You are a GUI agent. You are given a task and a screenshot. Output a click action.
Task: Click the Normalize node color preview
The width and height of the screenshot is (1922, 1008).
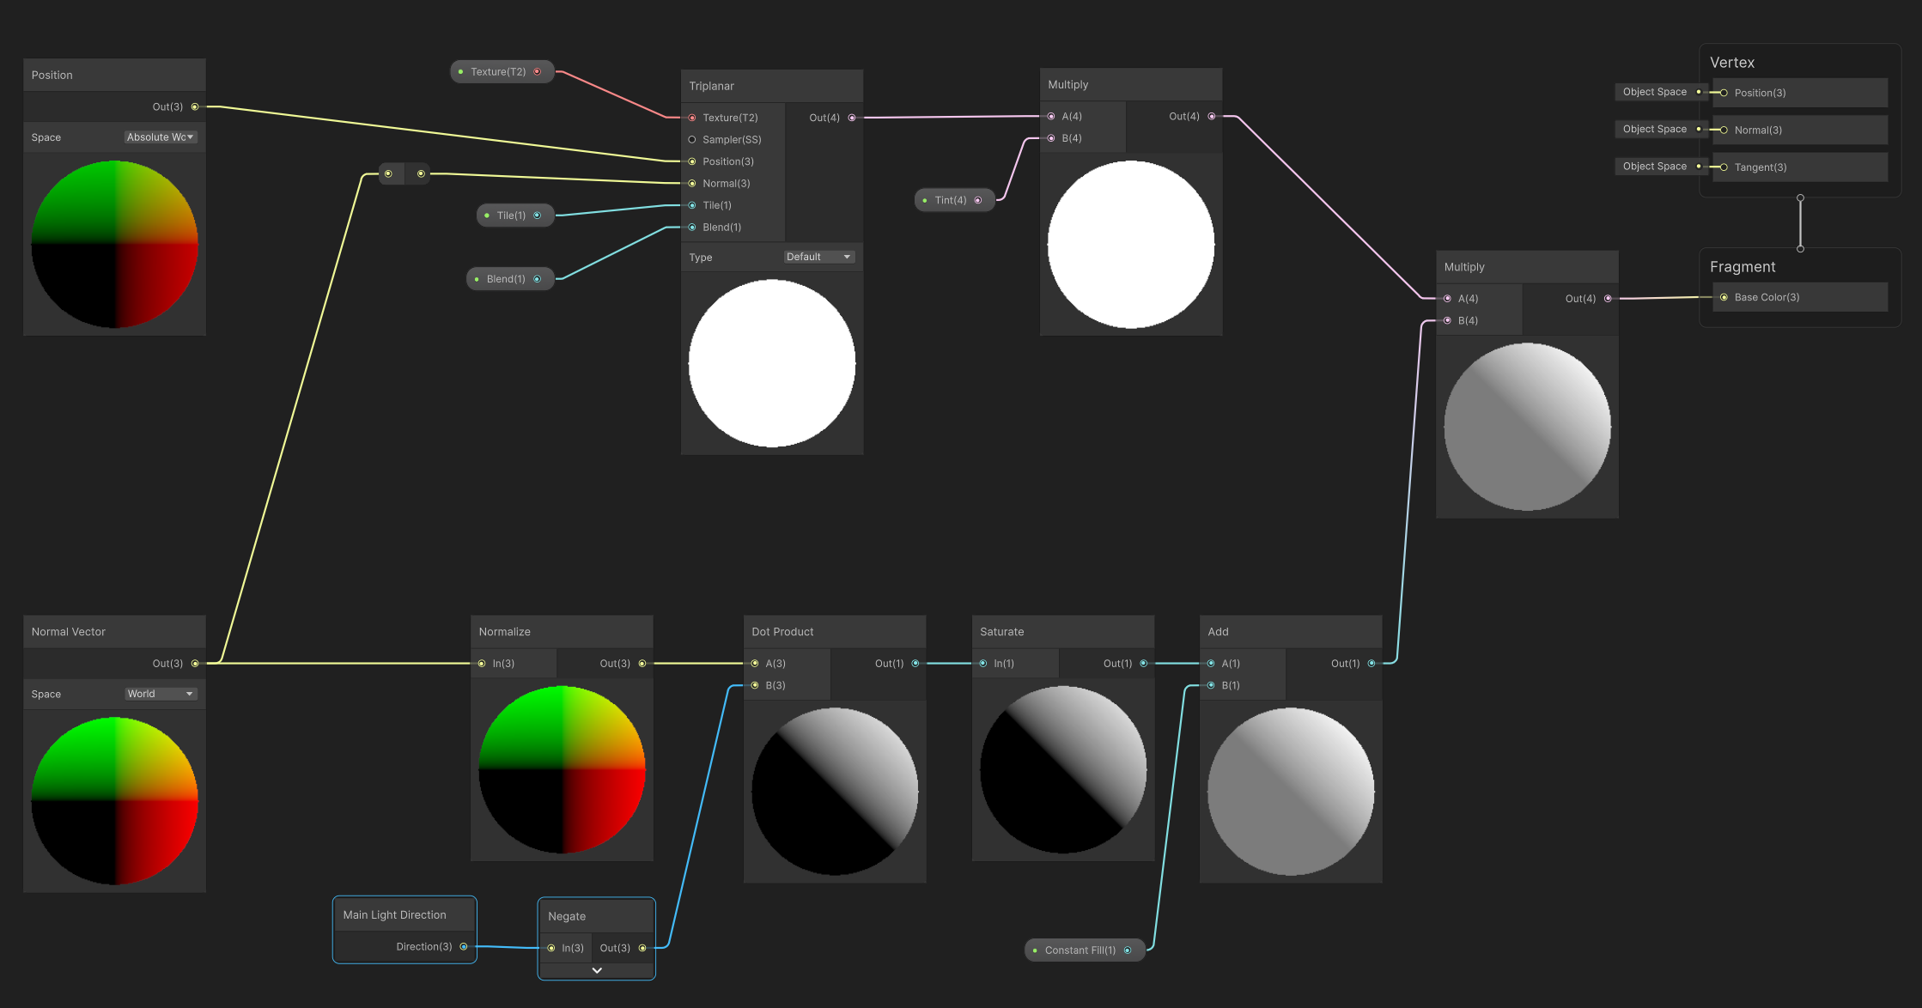pyautogui.click(x=562, y=769)
